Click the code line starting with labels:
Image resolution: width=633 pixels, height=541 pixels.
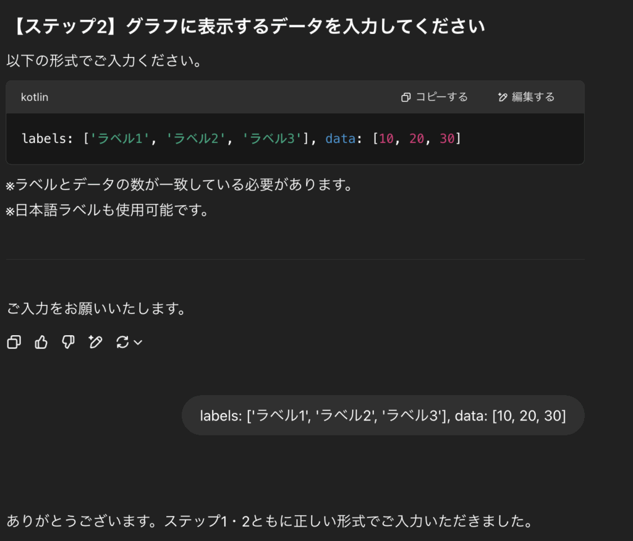coord(242,138)
